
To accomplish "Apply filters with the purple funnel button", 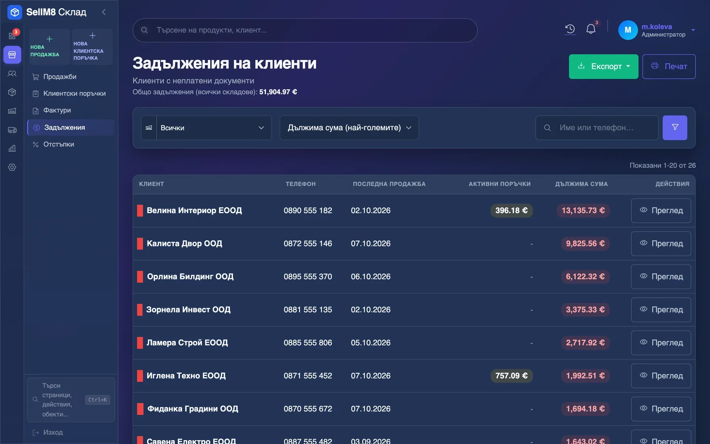I will pyautogui.click(x=675, y=128).
